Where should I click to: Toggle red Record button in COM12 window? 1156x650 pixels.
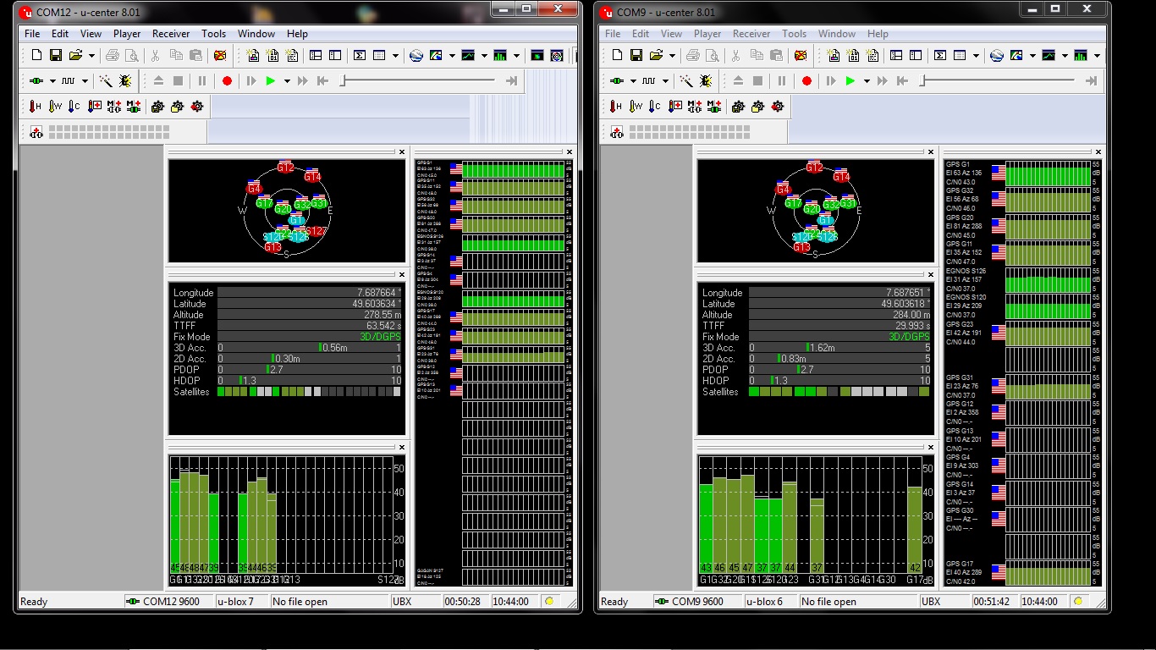click(227, 81)
